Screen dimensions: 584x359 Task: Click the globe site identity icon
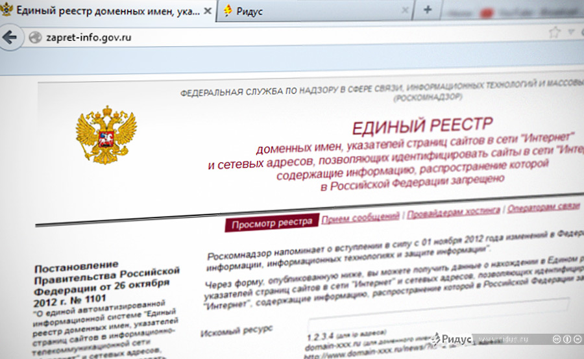tap(35, 37)
